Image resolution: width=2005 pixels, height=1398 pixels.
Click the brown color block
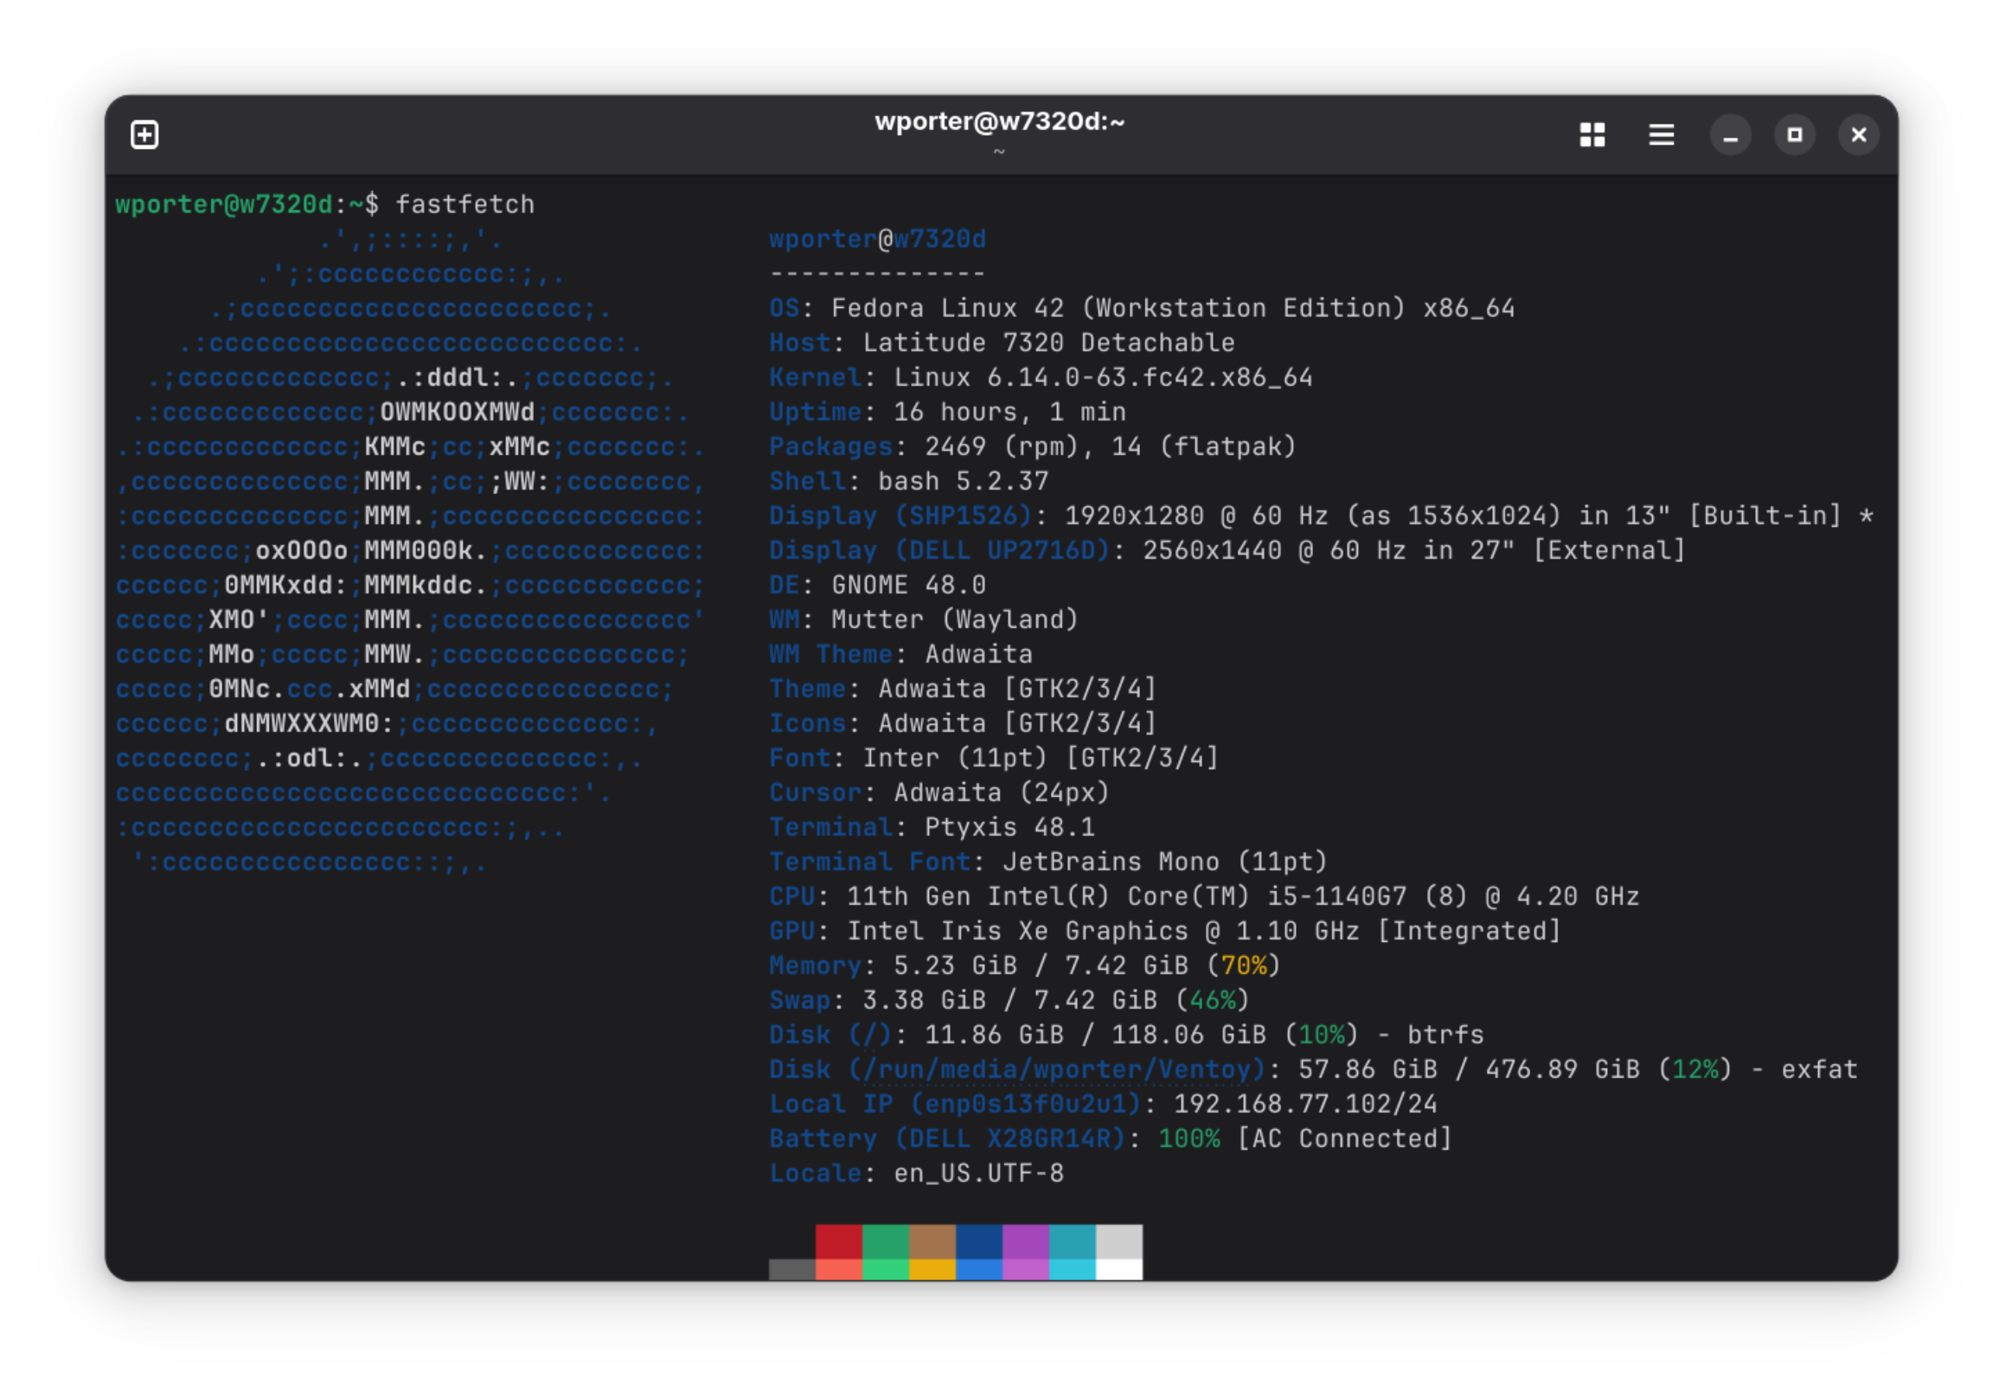click(932, 1241)
